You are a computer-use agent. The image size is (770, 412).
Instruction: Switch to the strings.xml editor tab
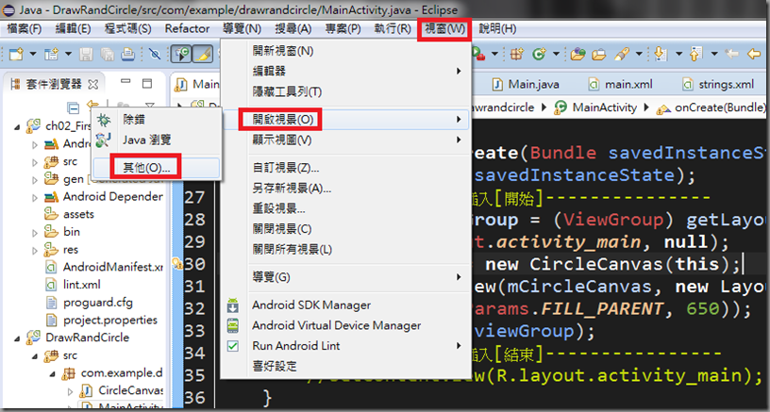coord(718,84)
